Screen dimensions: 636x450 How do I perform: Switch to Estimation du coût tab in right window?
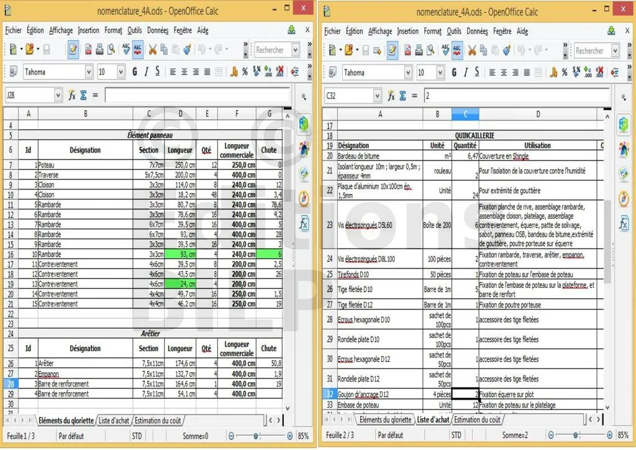[x=478, y=420]
